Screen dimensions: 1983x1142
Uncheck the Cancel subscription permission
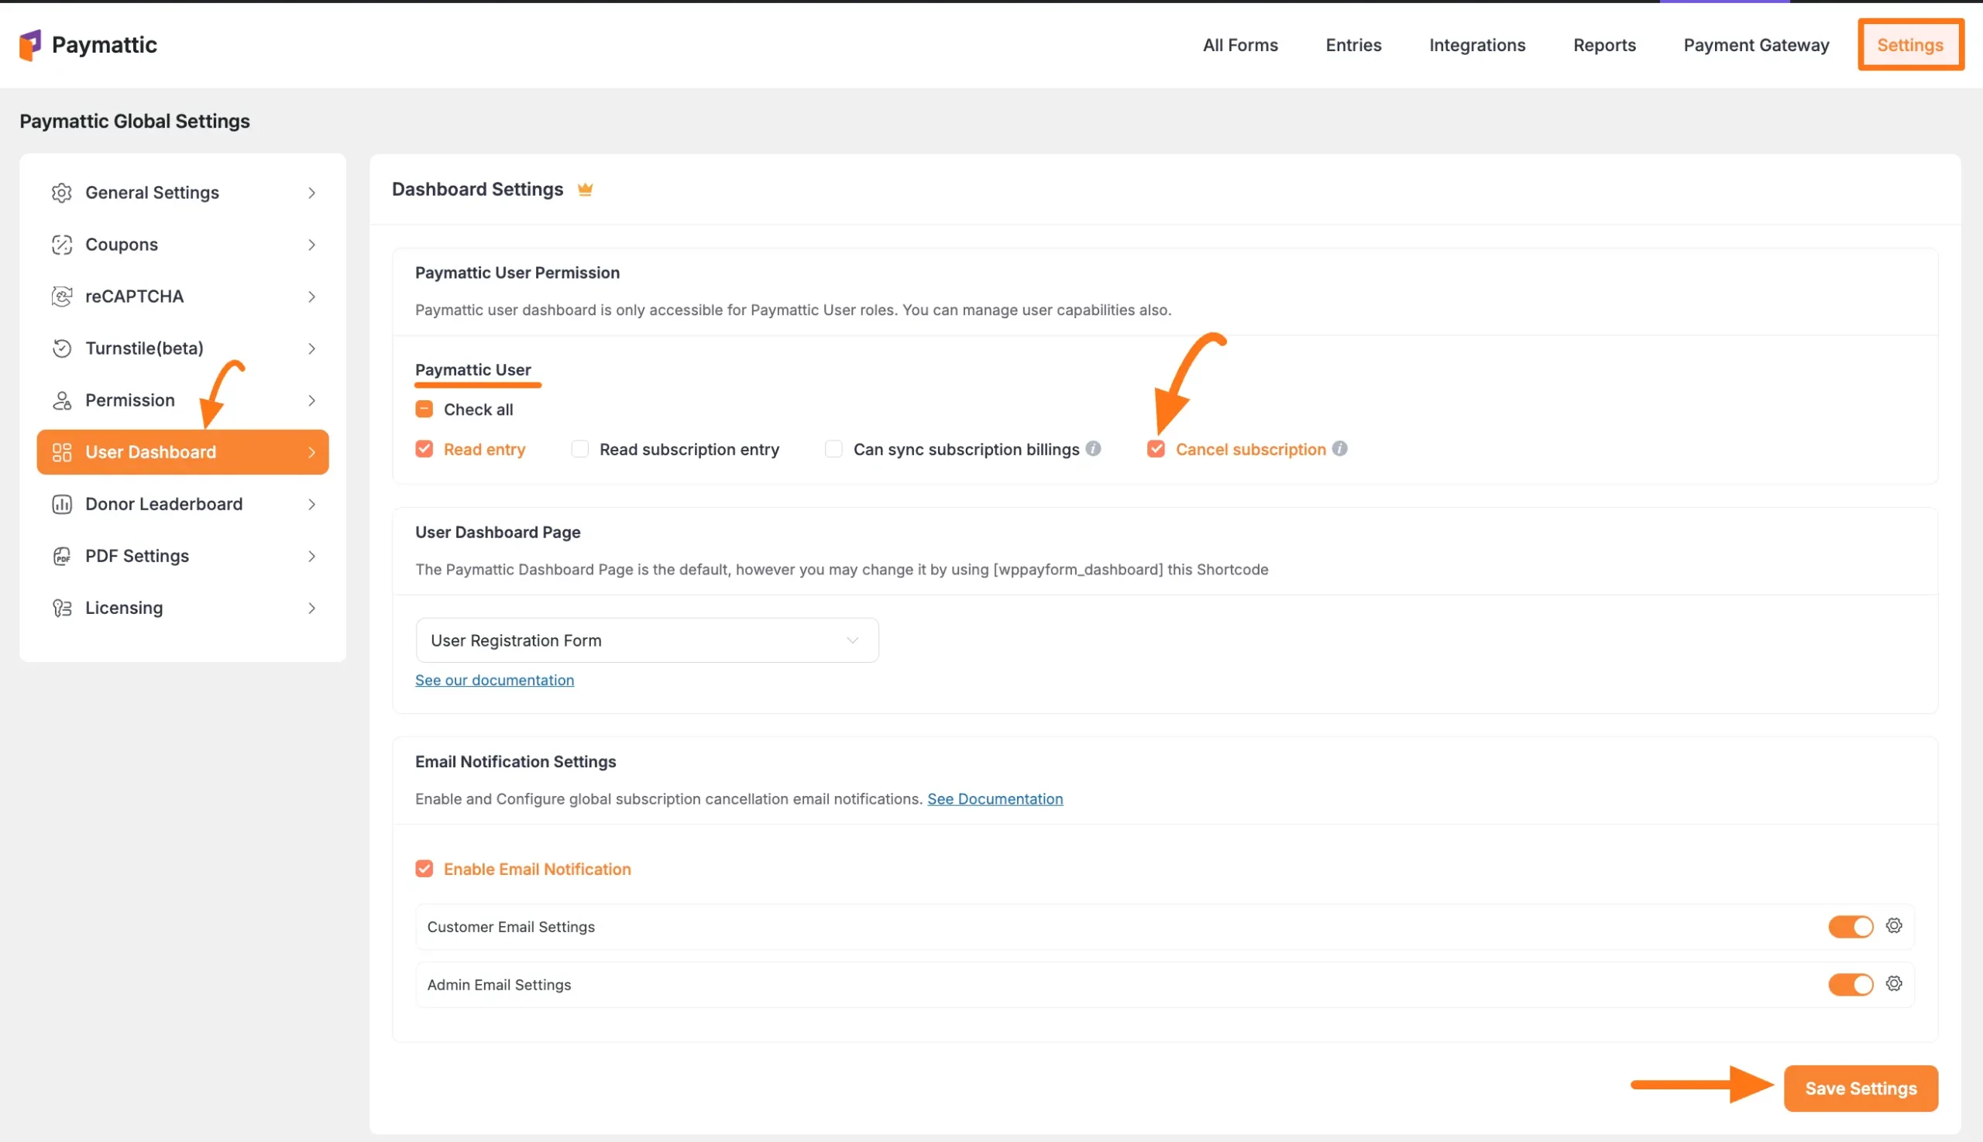1156,448
